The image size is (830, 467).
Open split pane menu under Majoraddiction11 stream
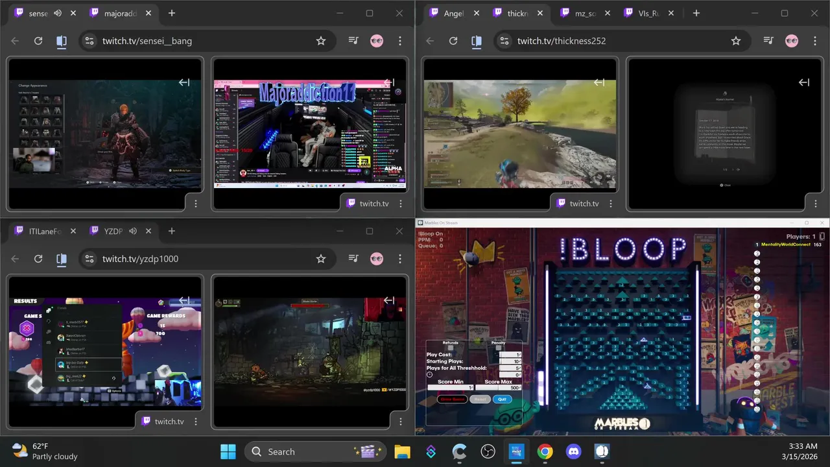tap(399, 204)
